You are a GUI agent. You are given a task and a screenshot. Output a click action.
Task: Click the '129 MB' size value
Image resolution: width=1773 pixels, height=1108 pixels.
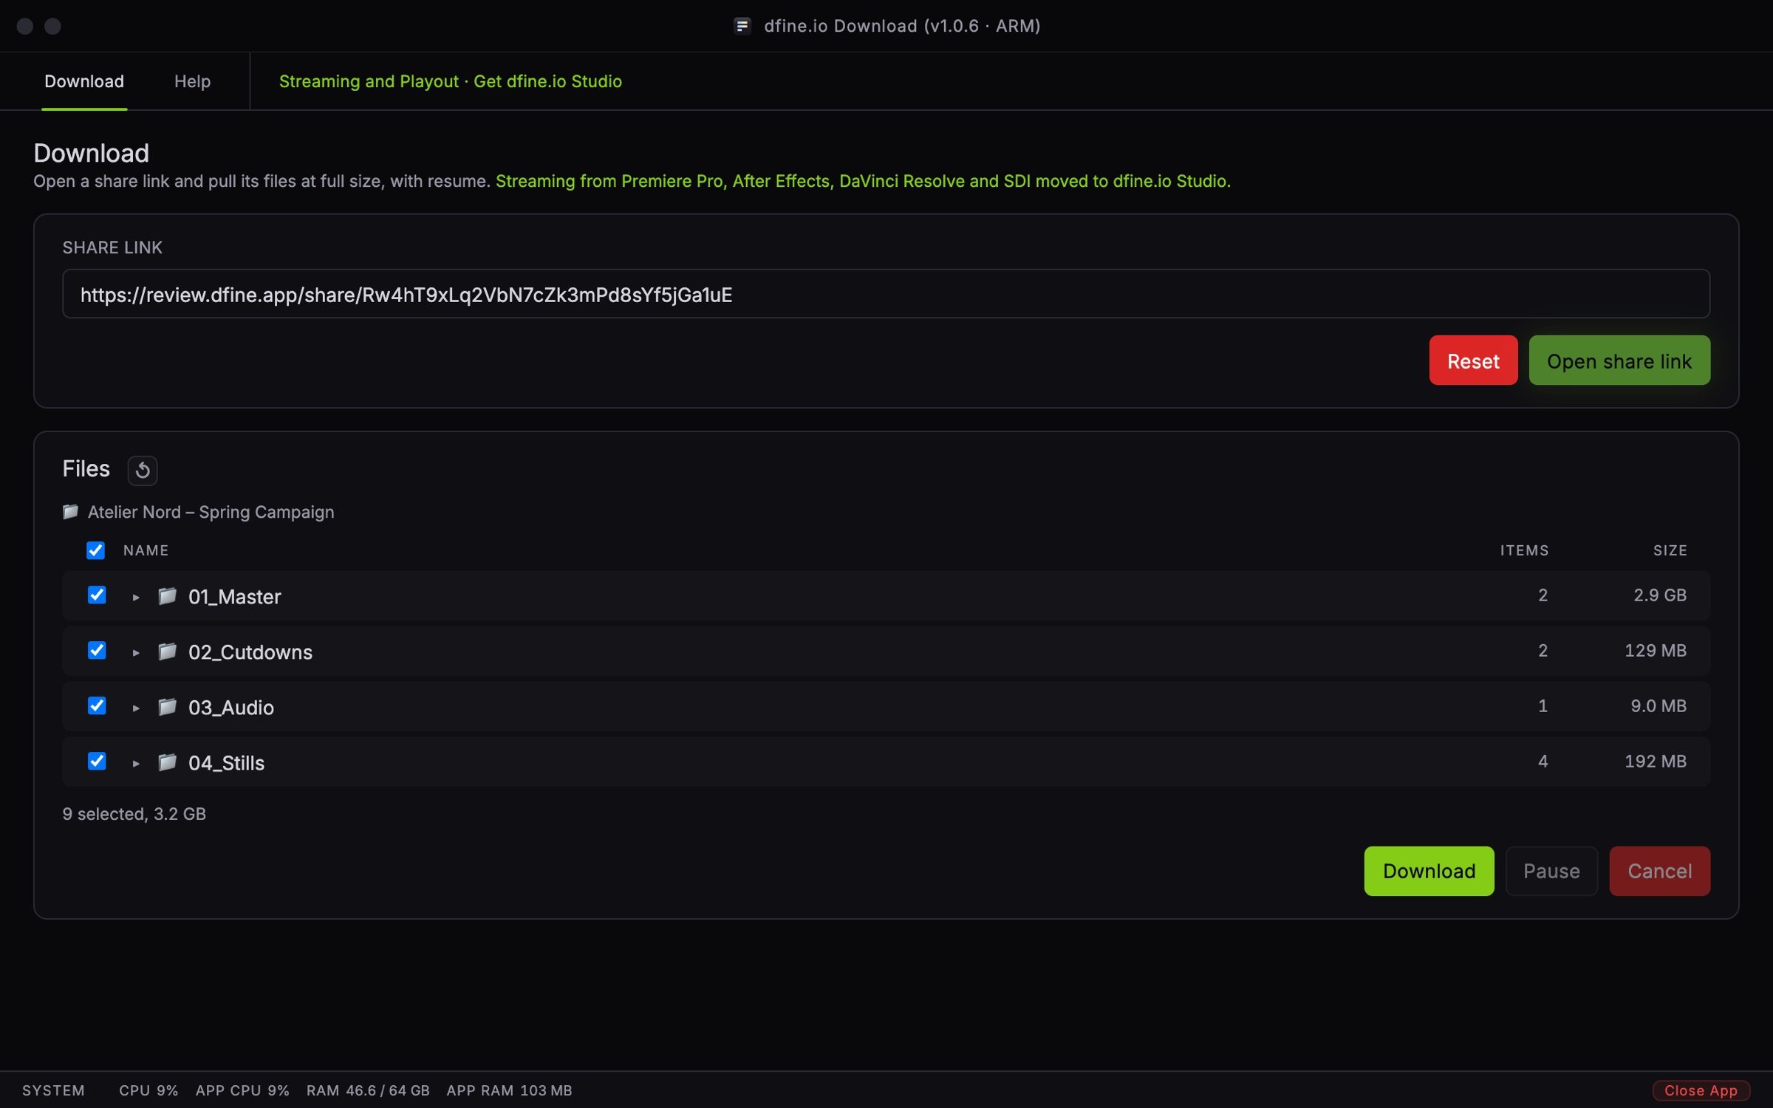point(1656,650)
